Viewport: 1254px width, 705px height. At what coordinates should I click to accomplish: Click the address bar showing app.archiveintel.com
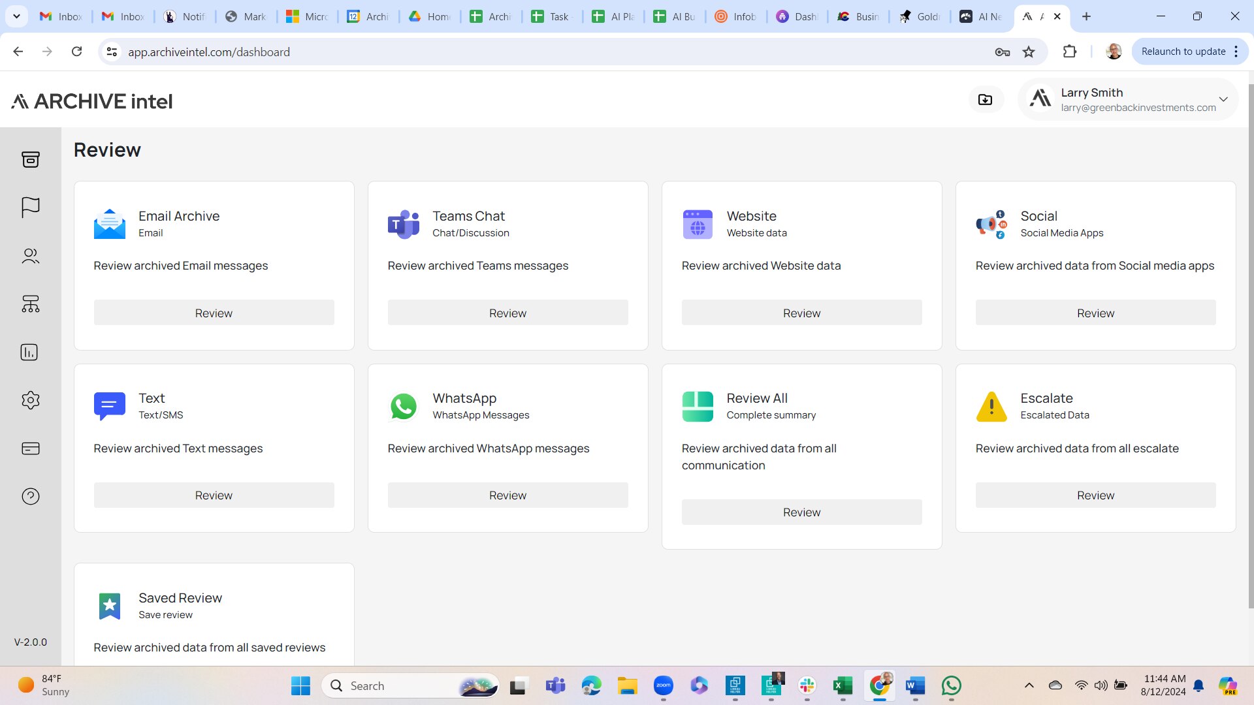[209, 52]
